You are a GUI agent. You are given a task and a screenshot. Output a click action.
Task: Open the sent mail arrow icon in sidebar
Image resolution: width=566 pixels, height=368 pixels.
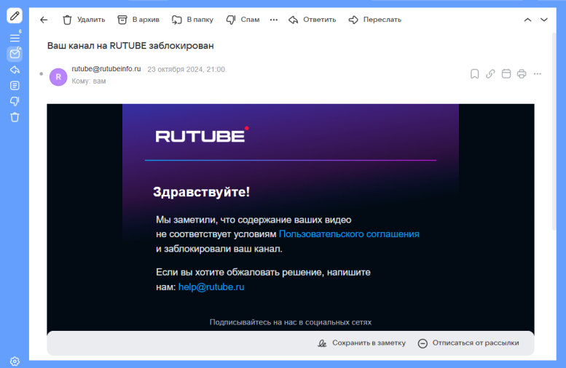point(15,70)
